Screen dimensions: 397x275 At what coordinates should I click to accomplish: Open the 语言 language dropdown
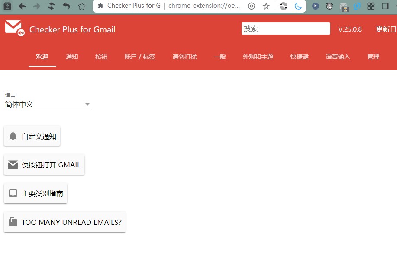(48, 104)
